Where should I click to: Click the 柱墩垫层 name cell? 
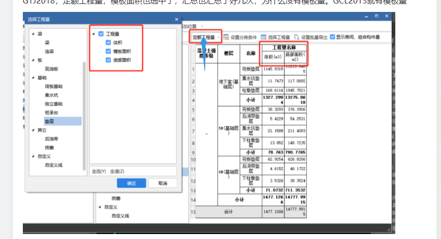coord(251,90)
